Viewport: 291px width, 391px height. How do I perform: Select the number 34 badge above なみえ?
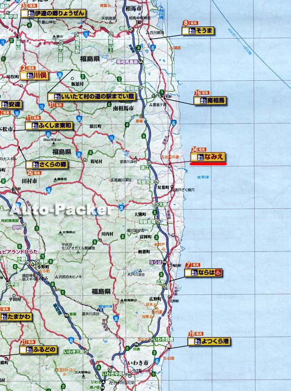pyautogui.click(x=195, y=149)
